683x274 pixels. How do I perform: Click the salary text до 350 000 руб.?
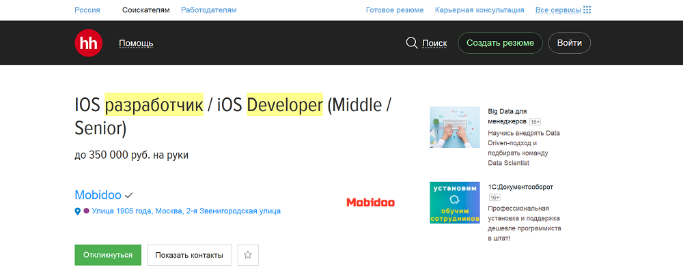[x=132, y=155]
